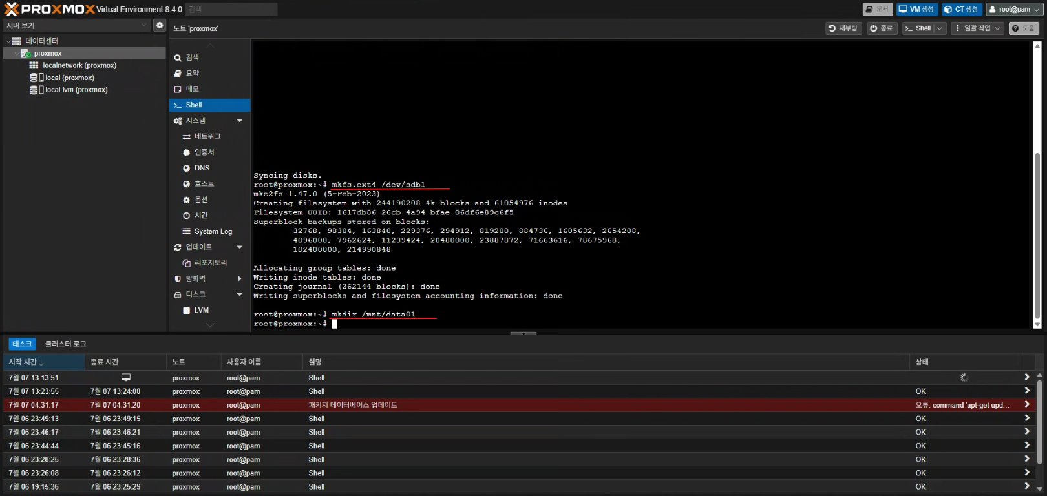Click VM 생성 create button
The image size is (1047, 496).
click(x=916, y=9)
